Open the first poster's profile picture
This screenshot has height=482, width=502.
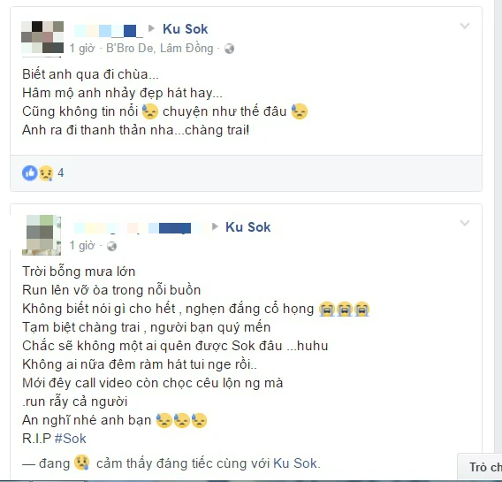[x=42, y=39]
